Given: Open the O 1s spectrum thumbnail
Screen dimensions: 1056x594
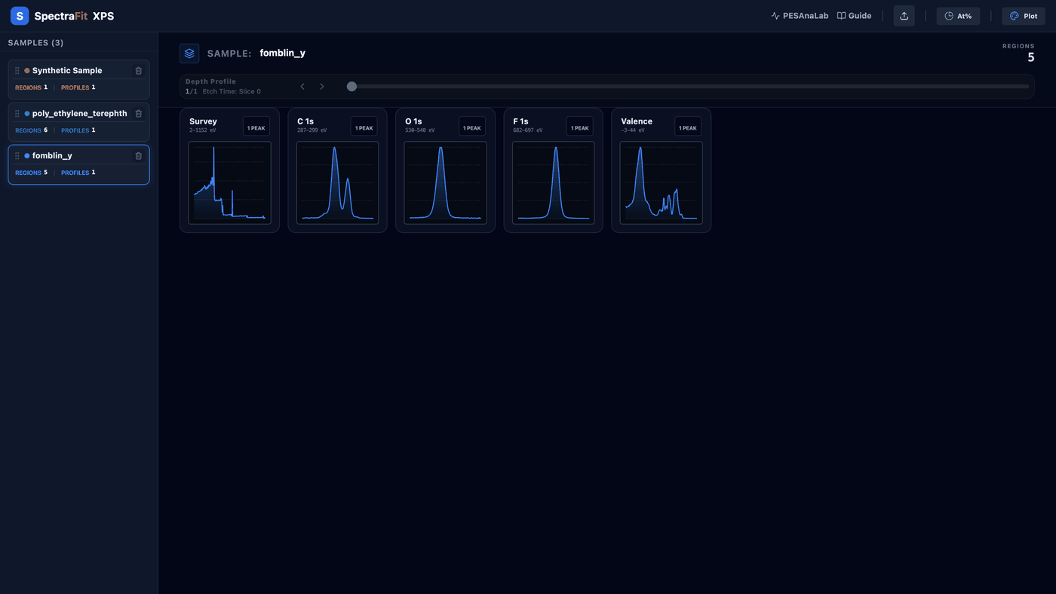Looking at the screenshot, I should (x=445, y=183).
